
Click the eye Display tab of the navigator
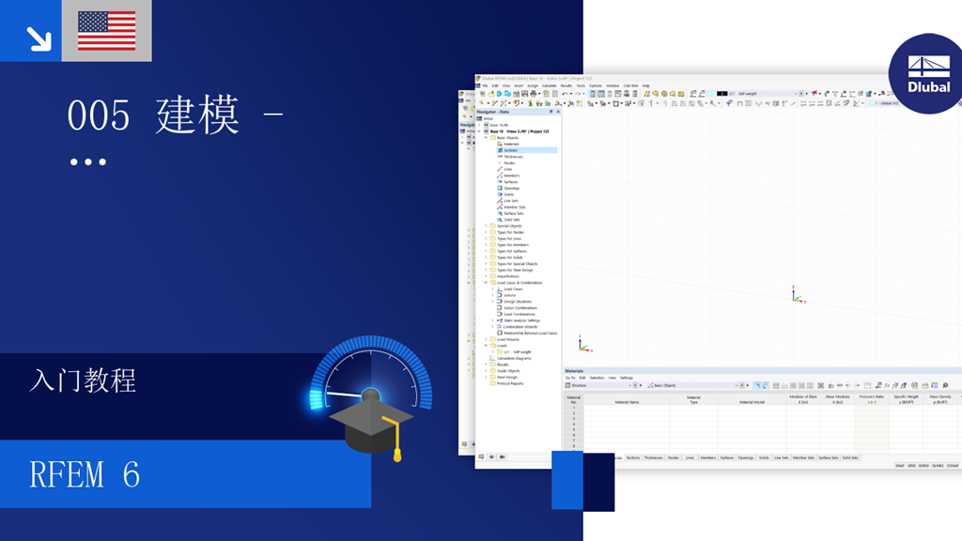click(x=491, y=457)
